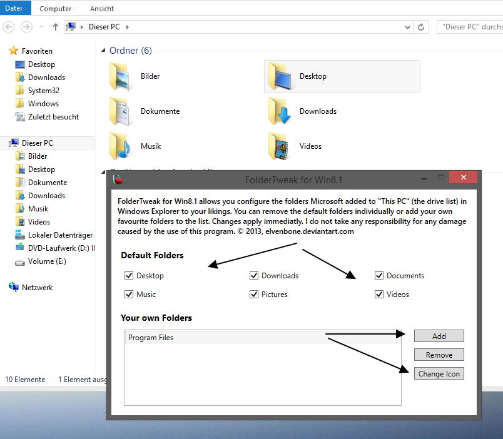This screenshot has width=503, height=439.
Task: Click the Add button
Action: pyautogui.click(x=439, y=336)
